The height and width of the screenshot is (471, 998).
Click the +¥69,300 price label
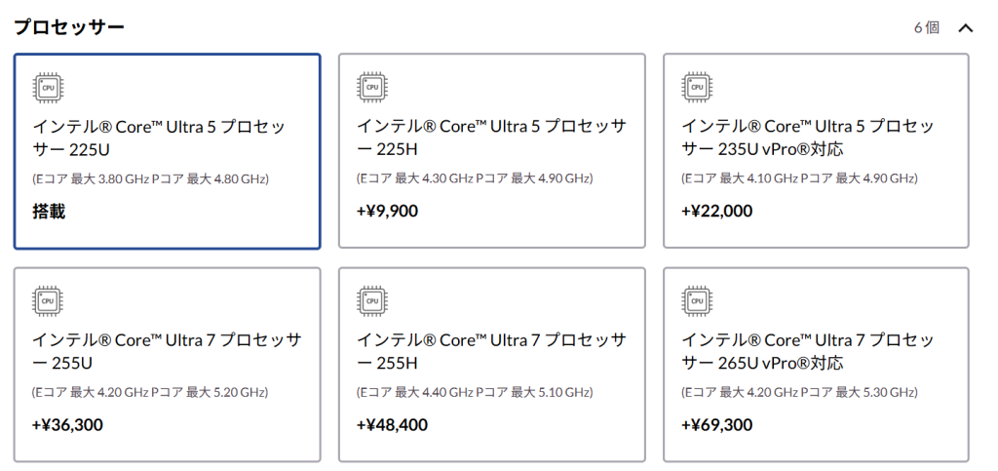(716, 424)
